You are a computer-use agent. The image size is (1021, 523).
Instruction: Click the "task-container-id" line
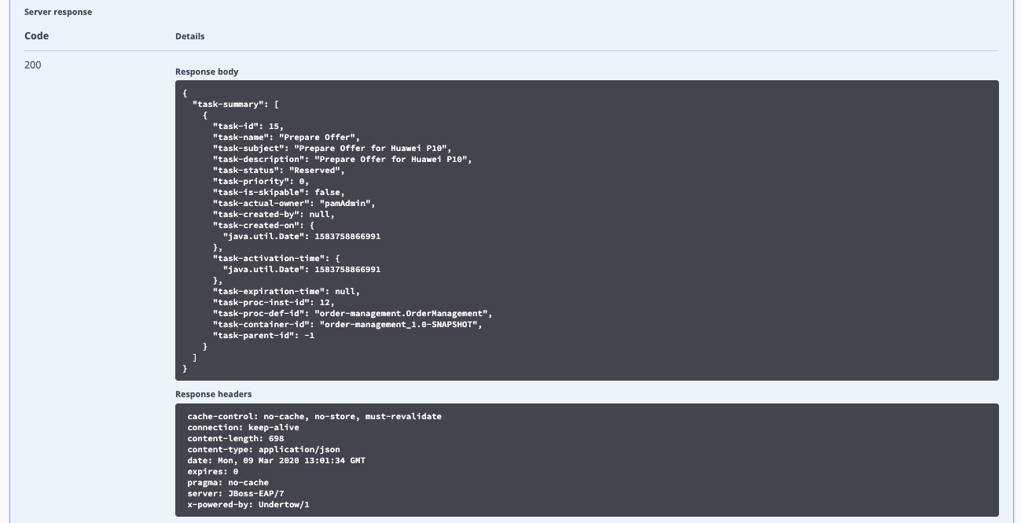click(347, 324)
